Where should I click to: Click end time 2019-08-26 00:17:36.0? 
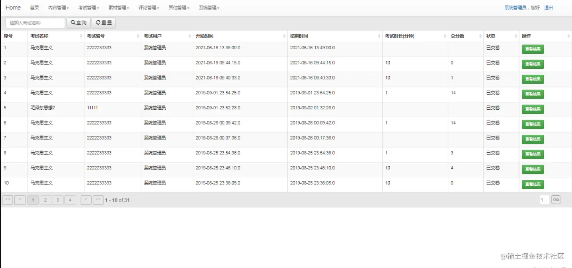312,138
